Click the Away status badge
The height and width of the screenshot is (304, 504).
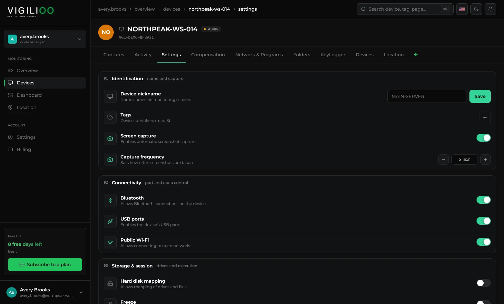[x=211, y=29]
